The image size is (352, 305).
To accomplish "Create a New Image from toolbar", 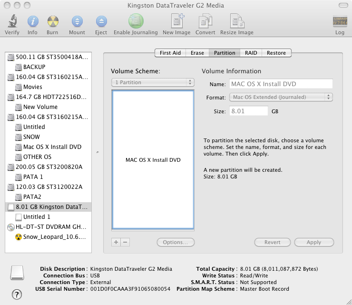I will [176, 21].
